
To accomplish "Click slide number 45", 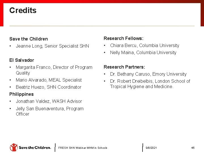I will pyautogui.click(x=193, y=148).
